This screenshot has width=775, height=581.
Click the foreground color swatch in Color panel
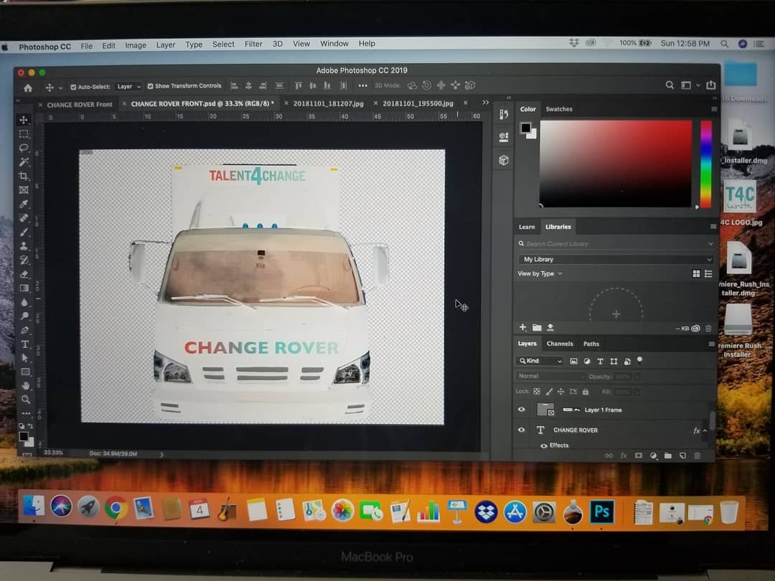point(525,128)
